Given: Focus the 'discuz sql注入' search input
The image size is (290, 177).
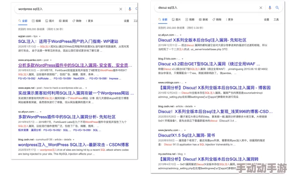Looking at the screenshot, I should point(207,8).
